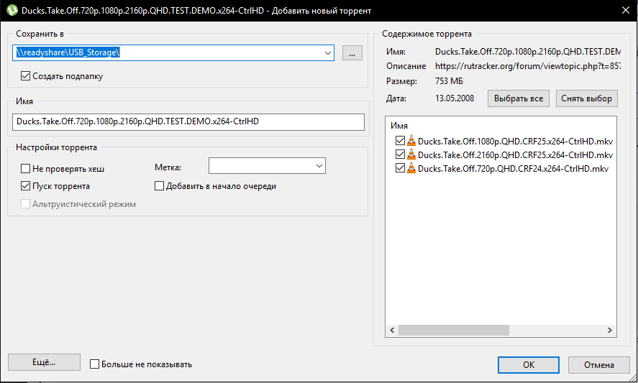Enable 'Больше не показывать' checkbox
The width and height of the screenshot is (638, 383).
[x=94, y=364]
